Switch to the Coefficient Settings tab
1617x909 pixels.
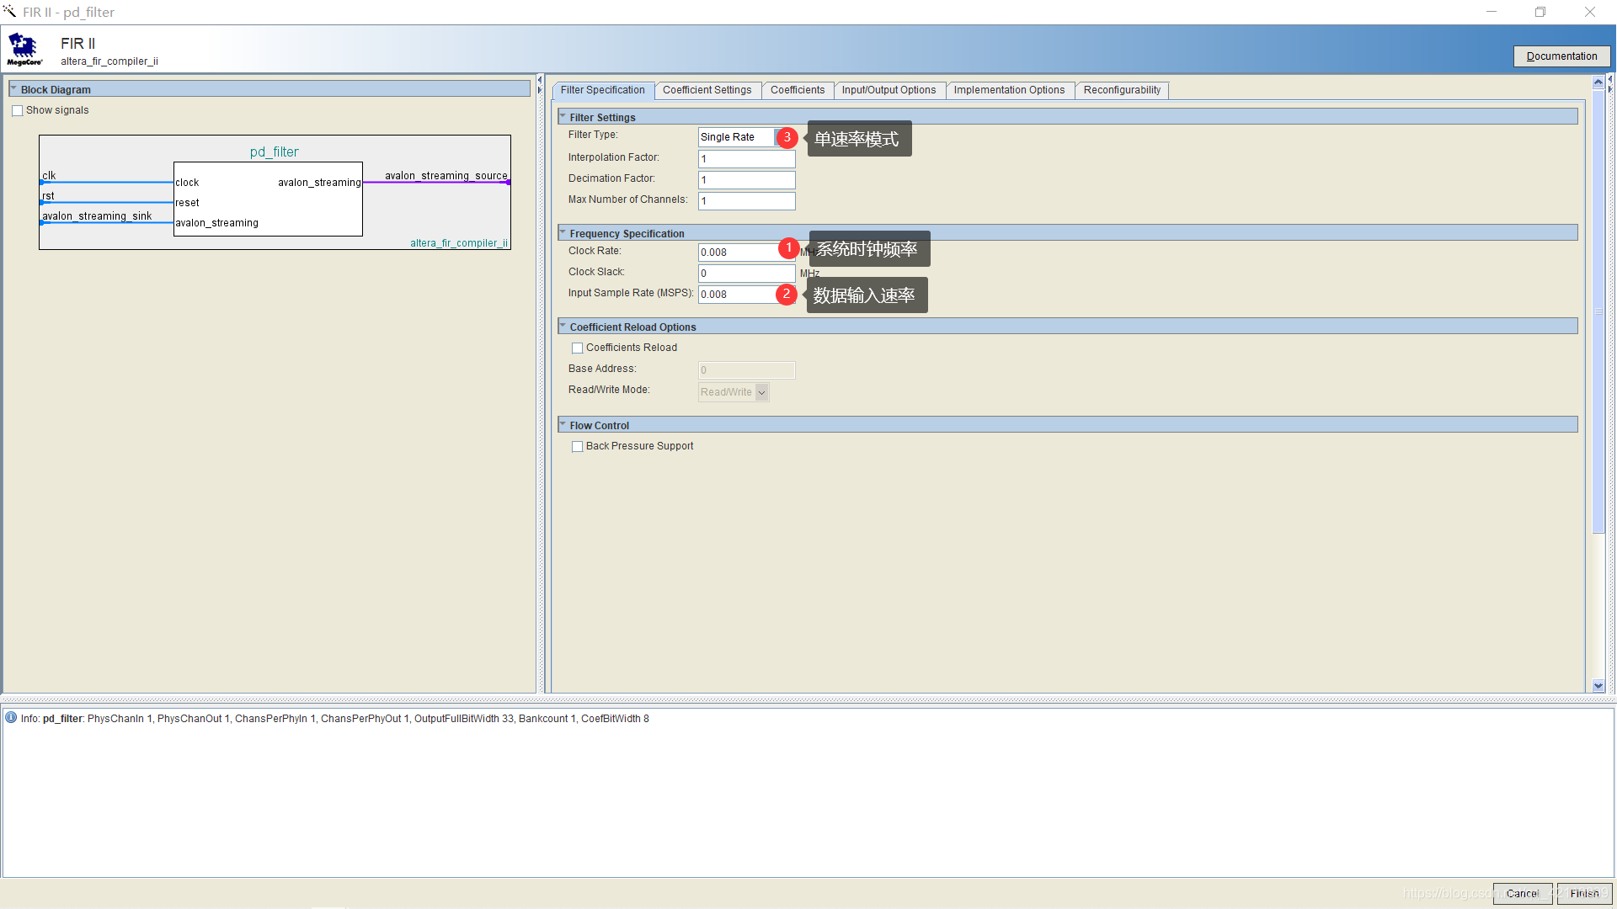[x=707, y=90]
